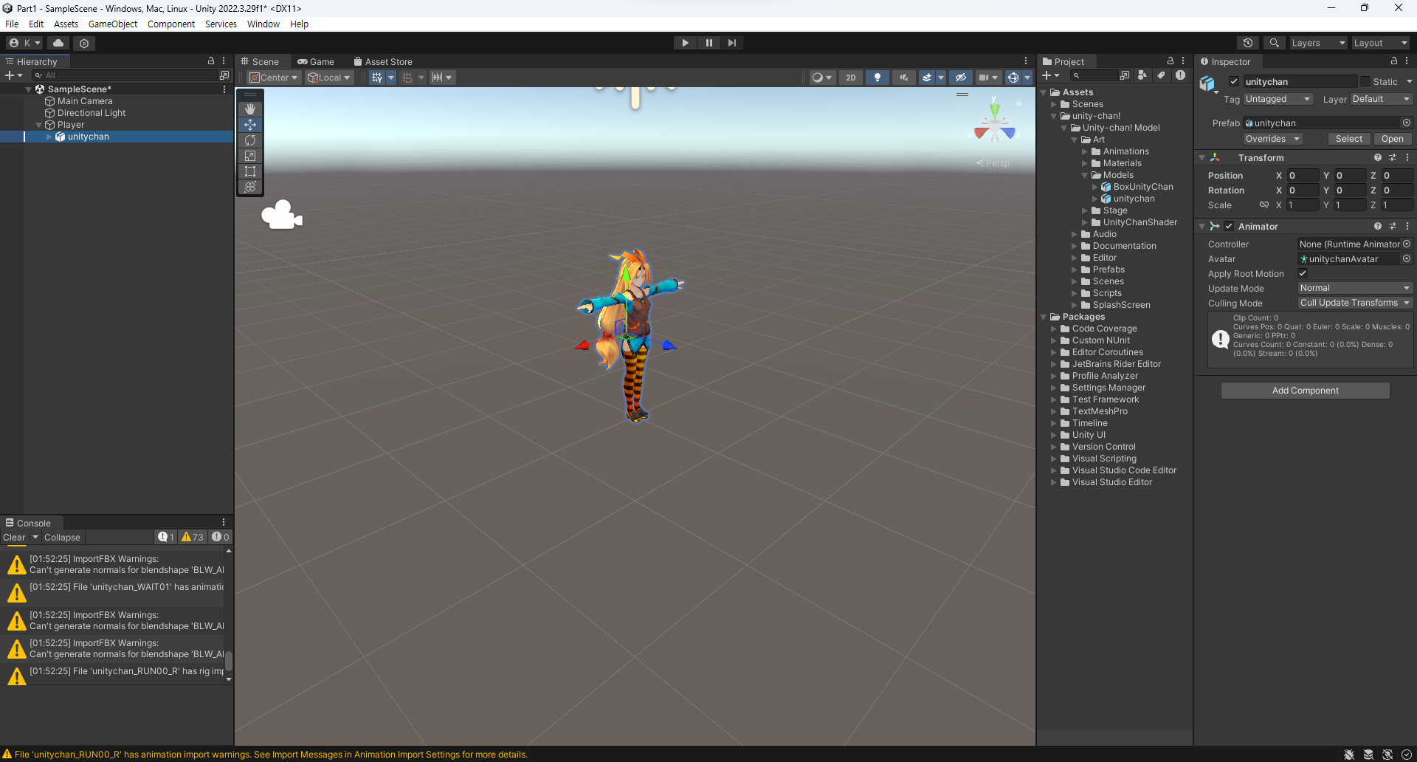Search by label icon in Project
Viewport: 1417px width, 762px height.
pyautogui.click(x=1161, y=75)
